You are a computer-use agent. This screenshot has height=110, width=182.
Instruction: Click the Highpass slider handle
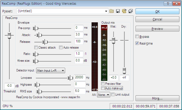(x=37, y=85)
